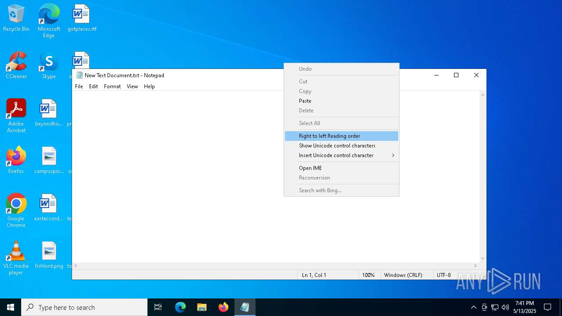Click the horizontal scrollbar left arrow
The image size is (562, 316).
tap(76, 266)
